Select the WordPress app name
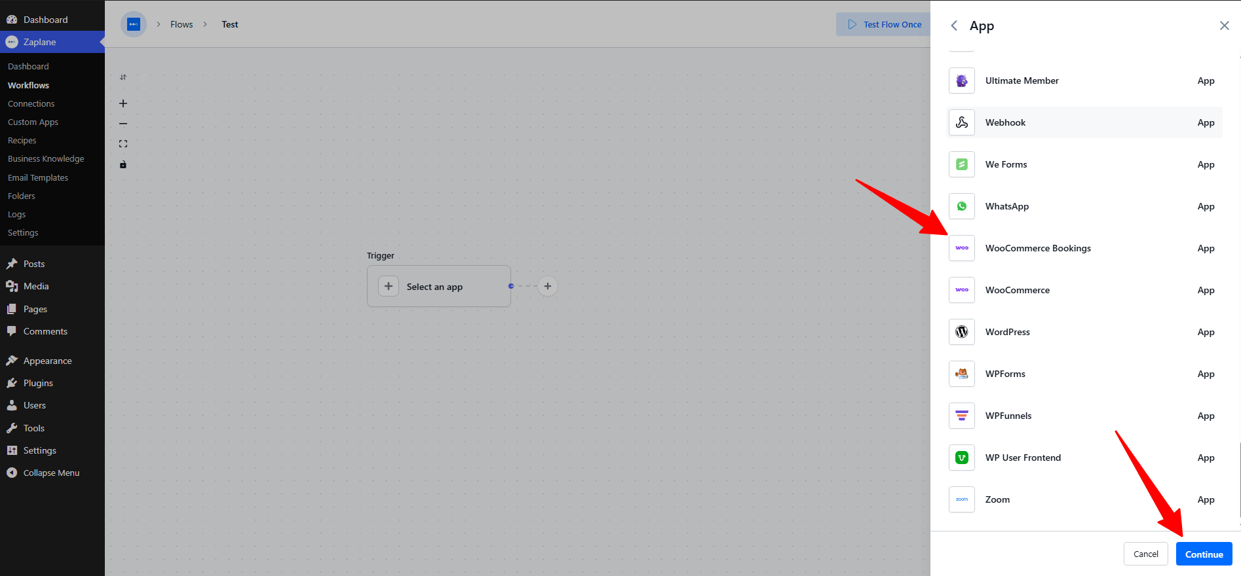Image resolution: width=1241 pixels, height=576 pixels. point(1008,332)
